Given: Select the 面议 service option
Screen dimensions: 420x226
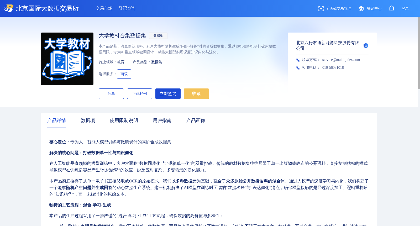Looking at the screenshot, I should pos(124,74).
